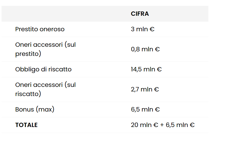Click the euro sign after 3 mln

[x=152, y=29]
